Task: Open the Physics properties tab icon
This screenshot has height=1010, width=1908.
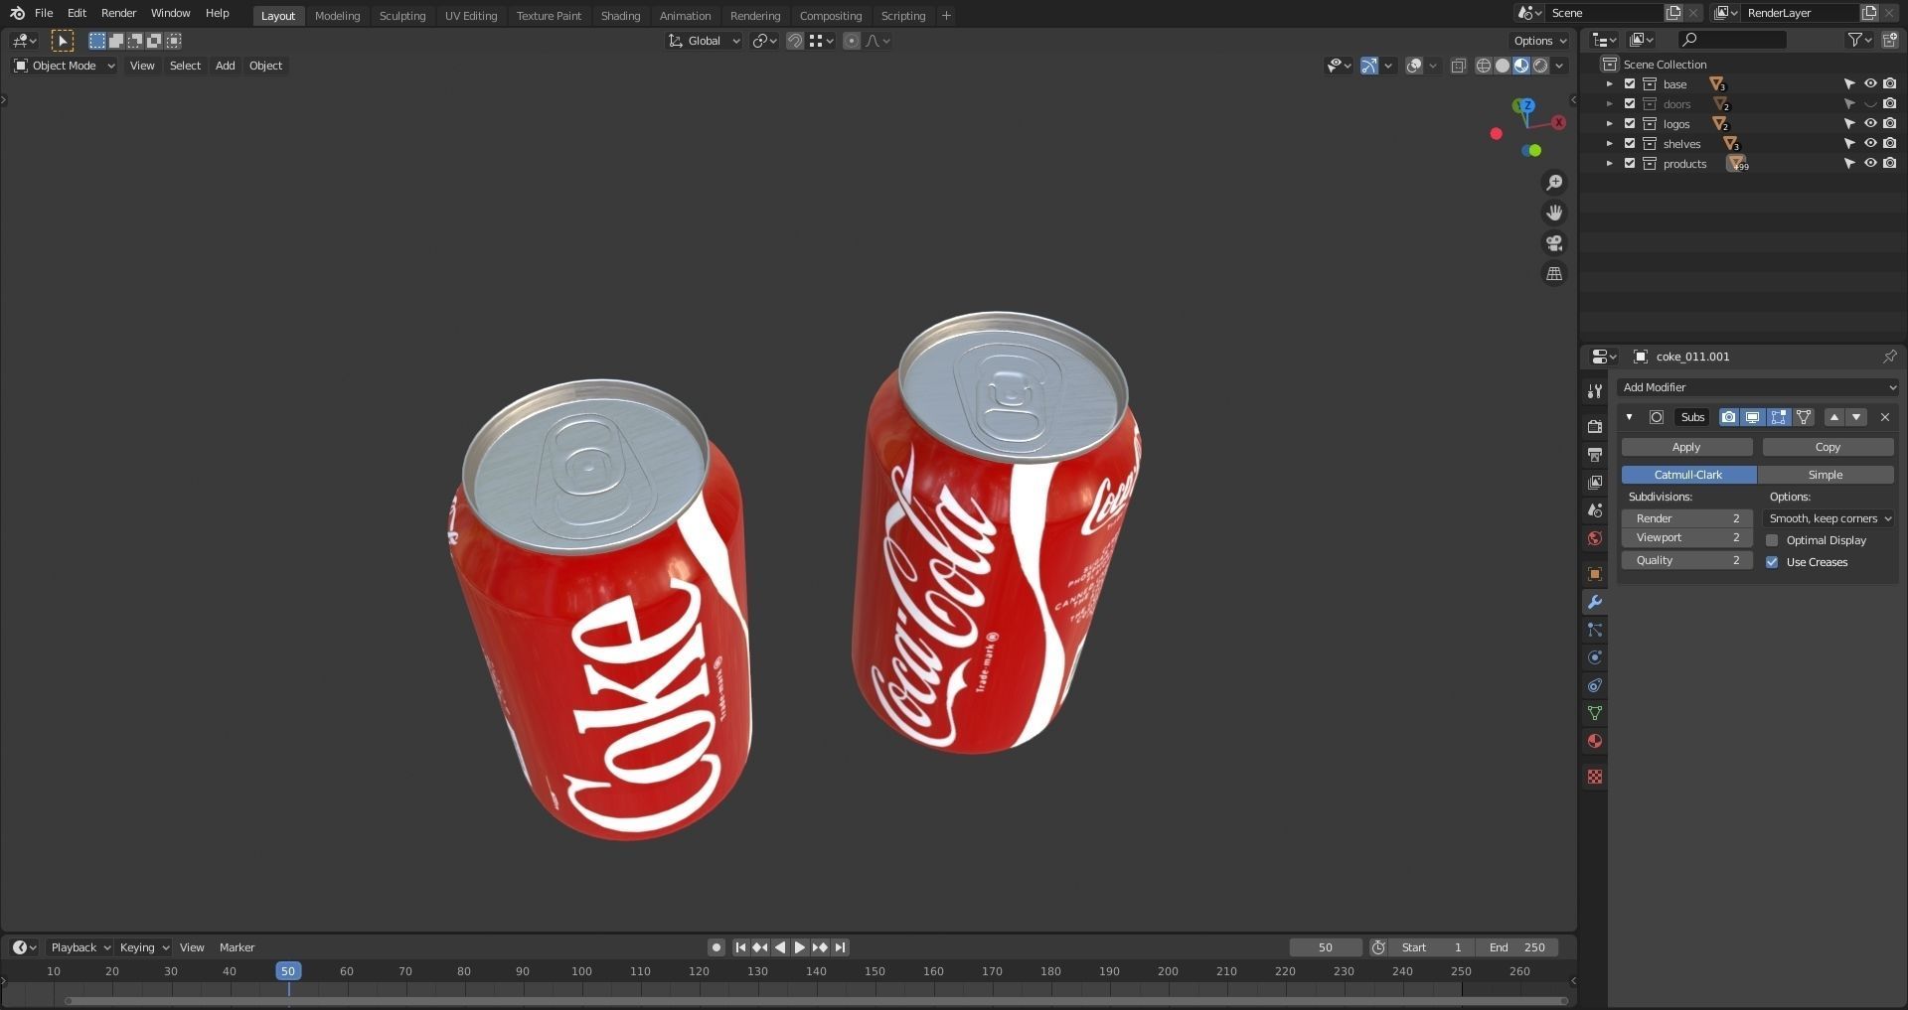Action: pyautogui.click(x=1595, y=657)
